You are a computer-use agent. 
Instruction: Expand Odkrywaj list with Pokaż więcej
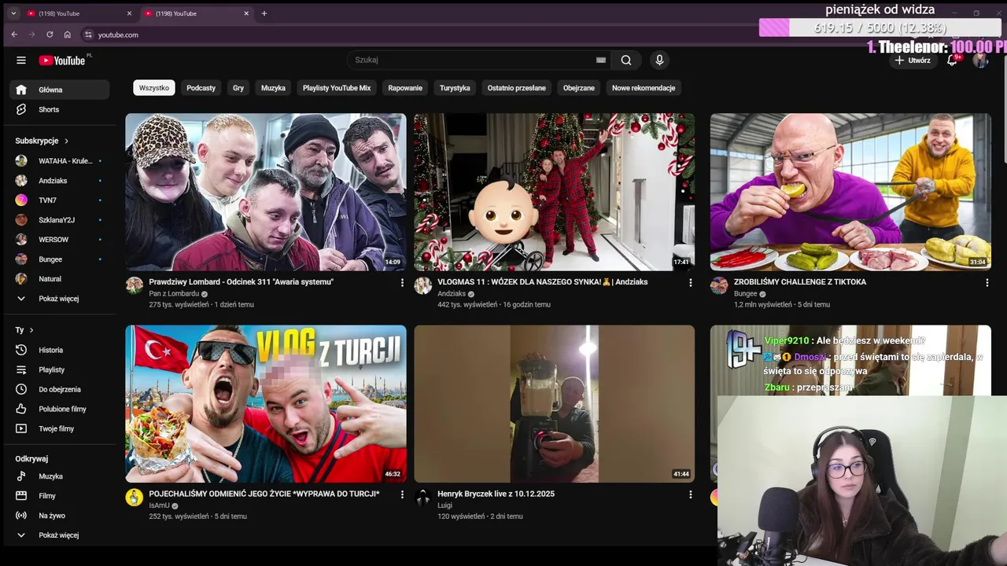click(60, 535)
